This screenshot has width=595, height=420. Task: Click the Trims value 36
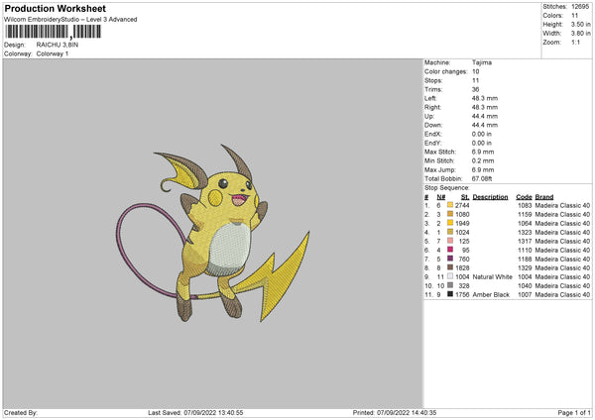tap(475, 89)
